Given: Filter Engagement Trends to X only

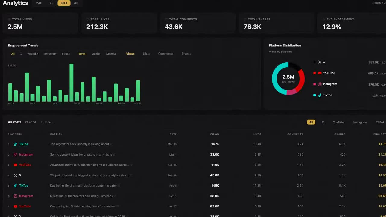Looking at the screenshot, I should 21,54.
